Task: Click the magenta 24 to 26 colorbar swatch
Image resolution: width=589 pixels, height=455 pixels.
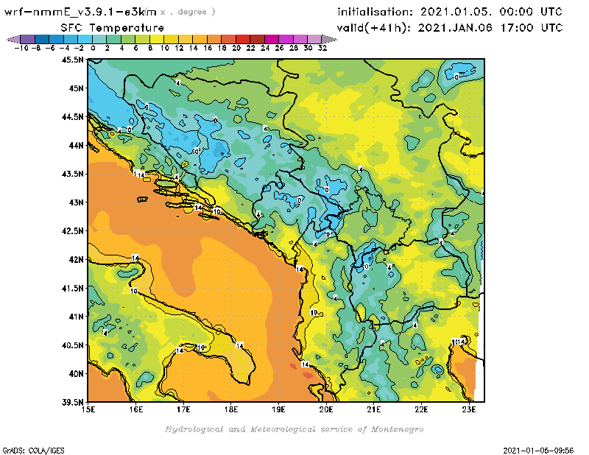Action: click(x=272, y=39)
